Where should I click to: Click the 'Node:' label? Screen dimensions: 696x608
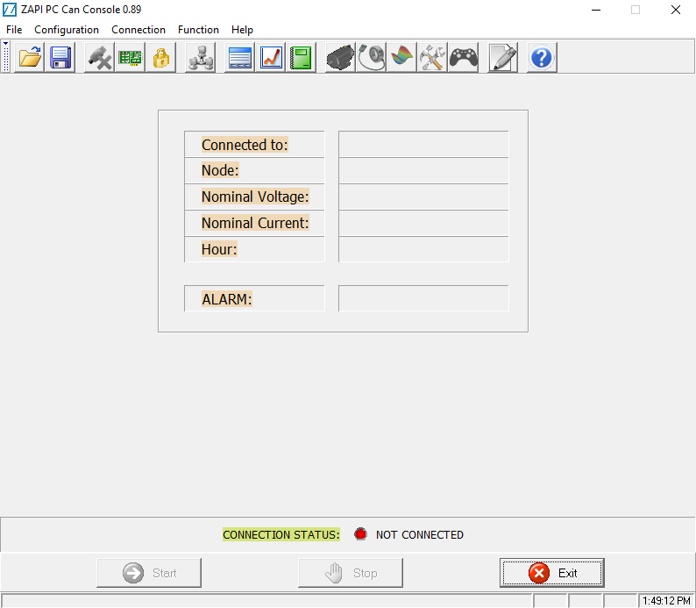220,170
